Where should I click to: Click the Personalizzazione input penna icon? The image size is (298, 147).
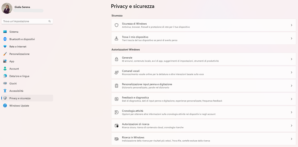116,86
